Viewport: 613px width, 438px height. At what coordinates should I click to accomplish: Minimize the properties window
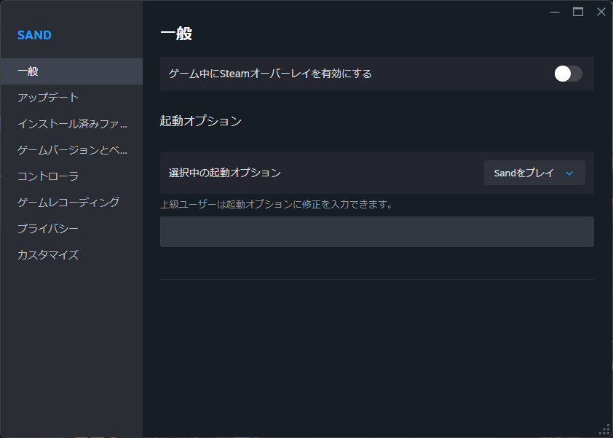pyautogui.click(x=554, y=12)
